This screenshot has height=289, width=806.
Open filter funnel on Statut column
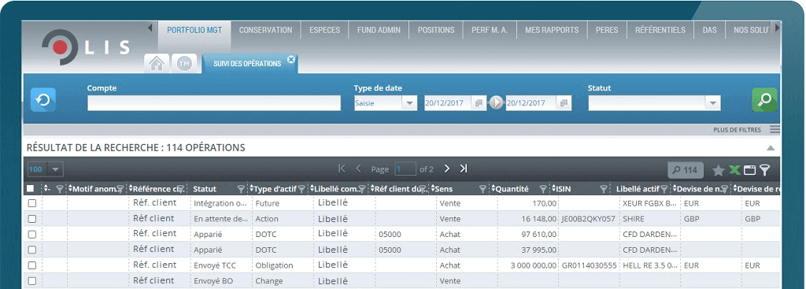point(241,189)
